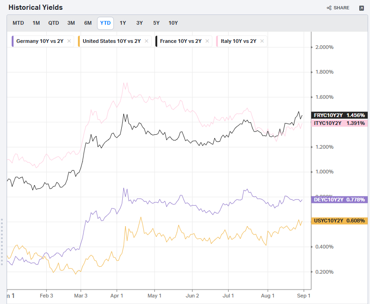This screenshot has height=304, width=370.
Task: Click the 2.000% axis label
Action: tap(324, 47)
